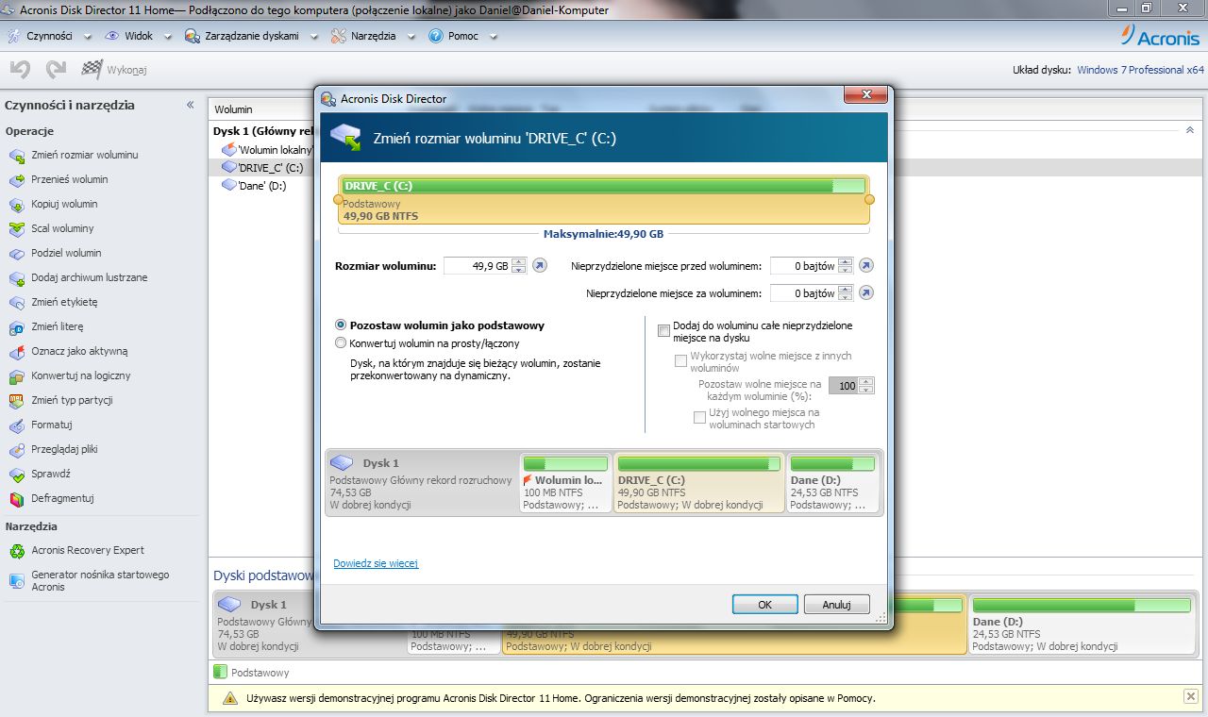This screenshot has height=717, width=1208.
Task: Click Zmień typ partycji icon
Action: (16, 400)
